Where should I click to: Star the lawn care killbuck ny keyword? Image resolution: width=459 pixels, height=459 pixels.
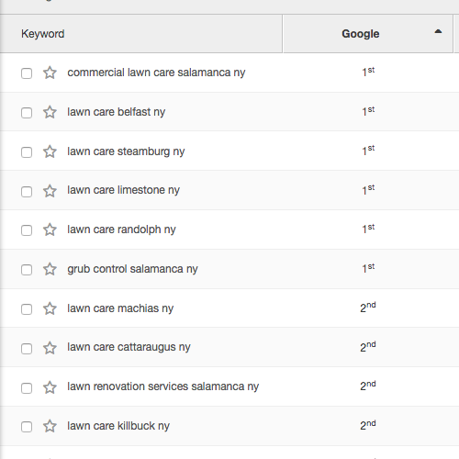50,426
